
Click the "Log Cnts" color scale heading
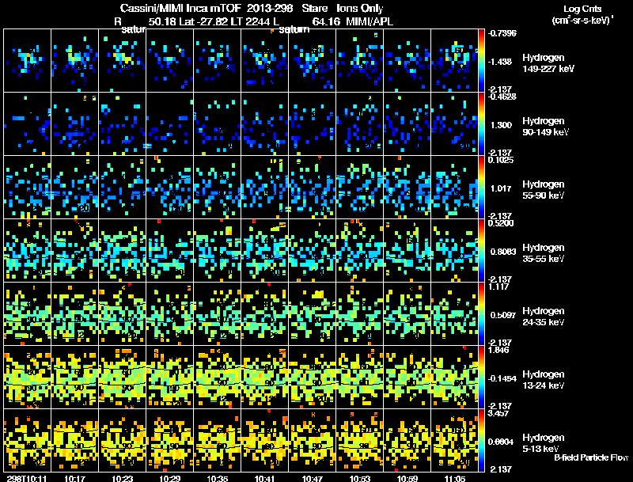[582, 9]
